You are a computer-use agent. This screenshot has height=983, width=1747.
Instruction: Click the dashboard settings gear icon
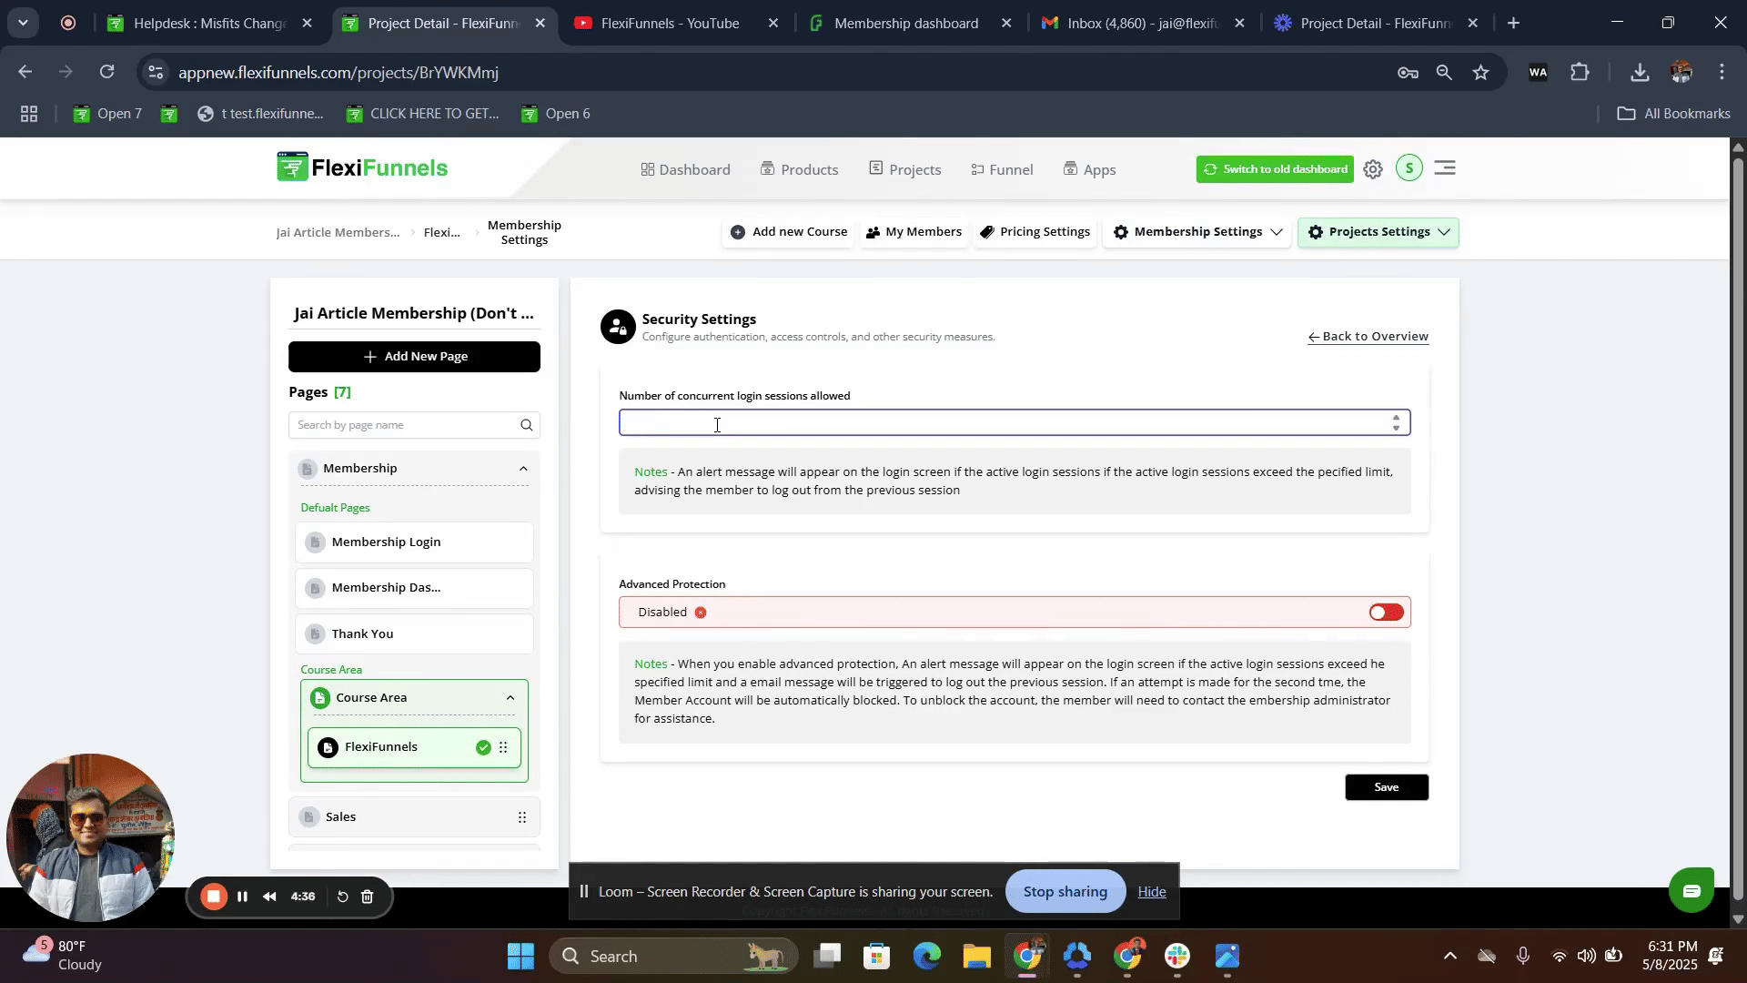point(1373,169)
